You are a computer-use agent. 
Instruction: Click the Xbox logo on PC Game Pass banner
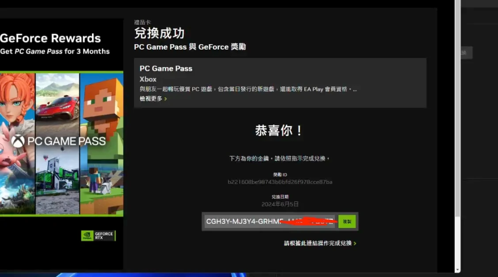click(x=18, y=141)
